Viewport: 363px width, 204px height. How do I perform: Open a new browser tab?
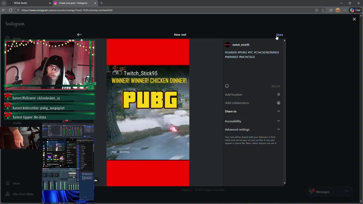pos(101,3)
